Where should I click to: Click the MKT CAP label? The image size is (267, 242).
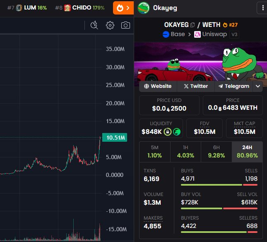pos(245,123)
